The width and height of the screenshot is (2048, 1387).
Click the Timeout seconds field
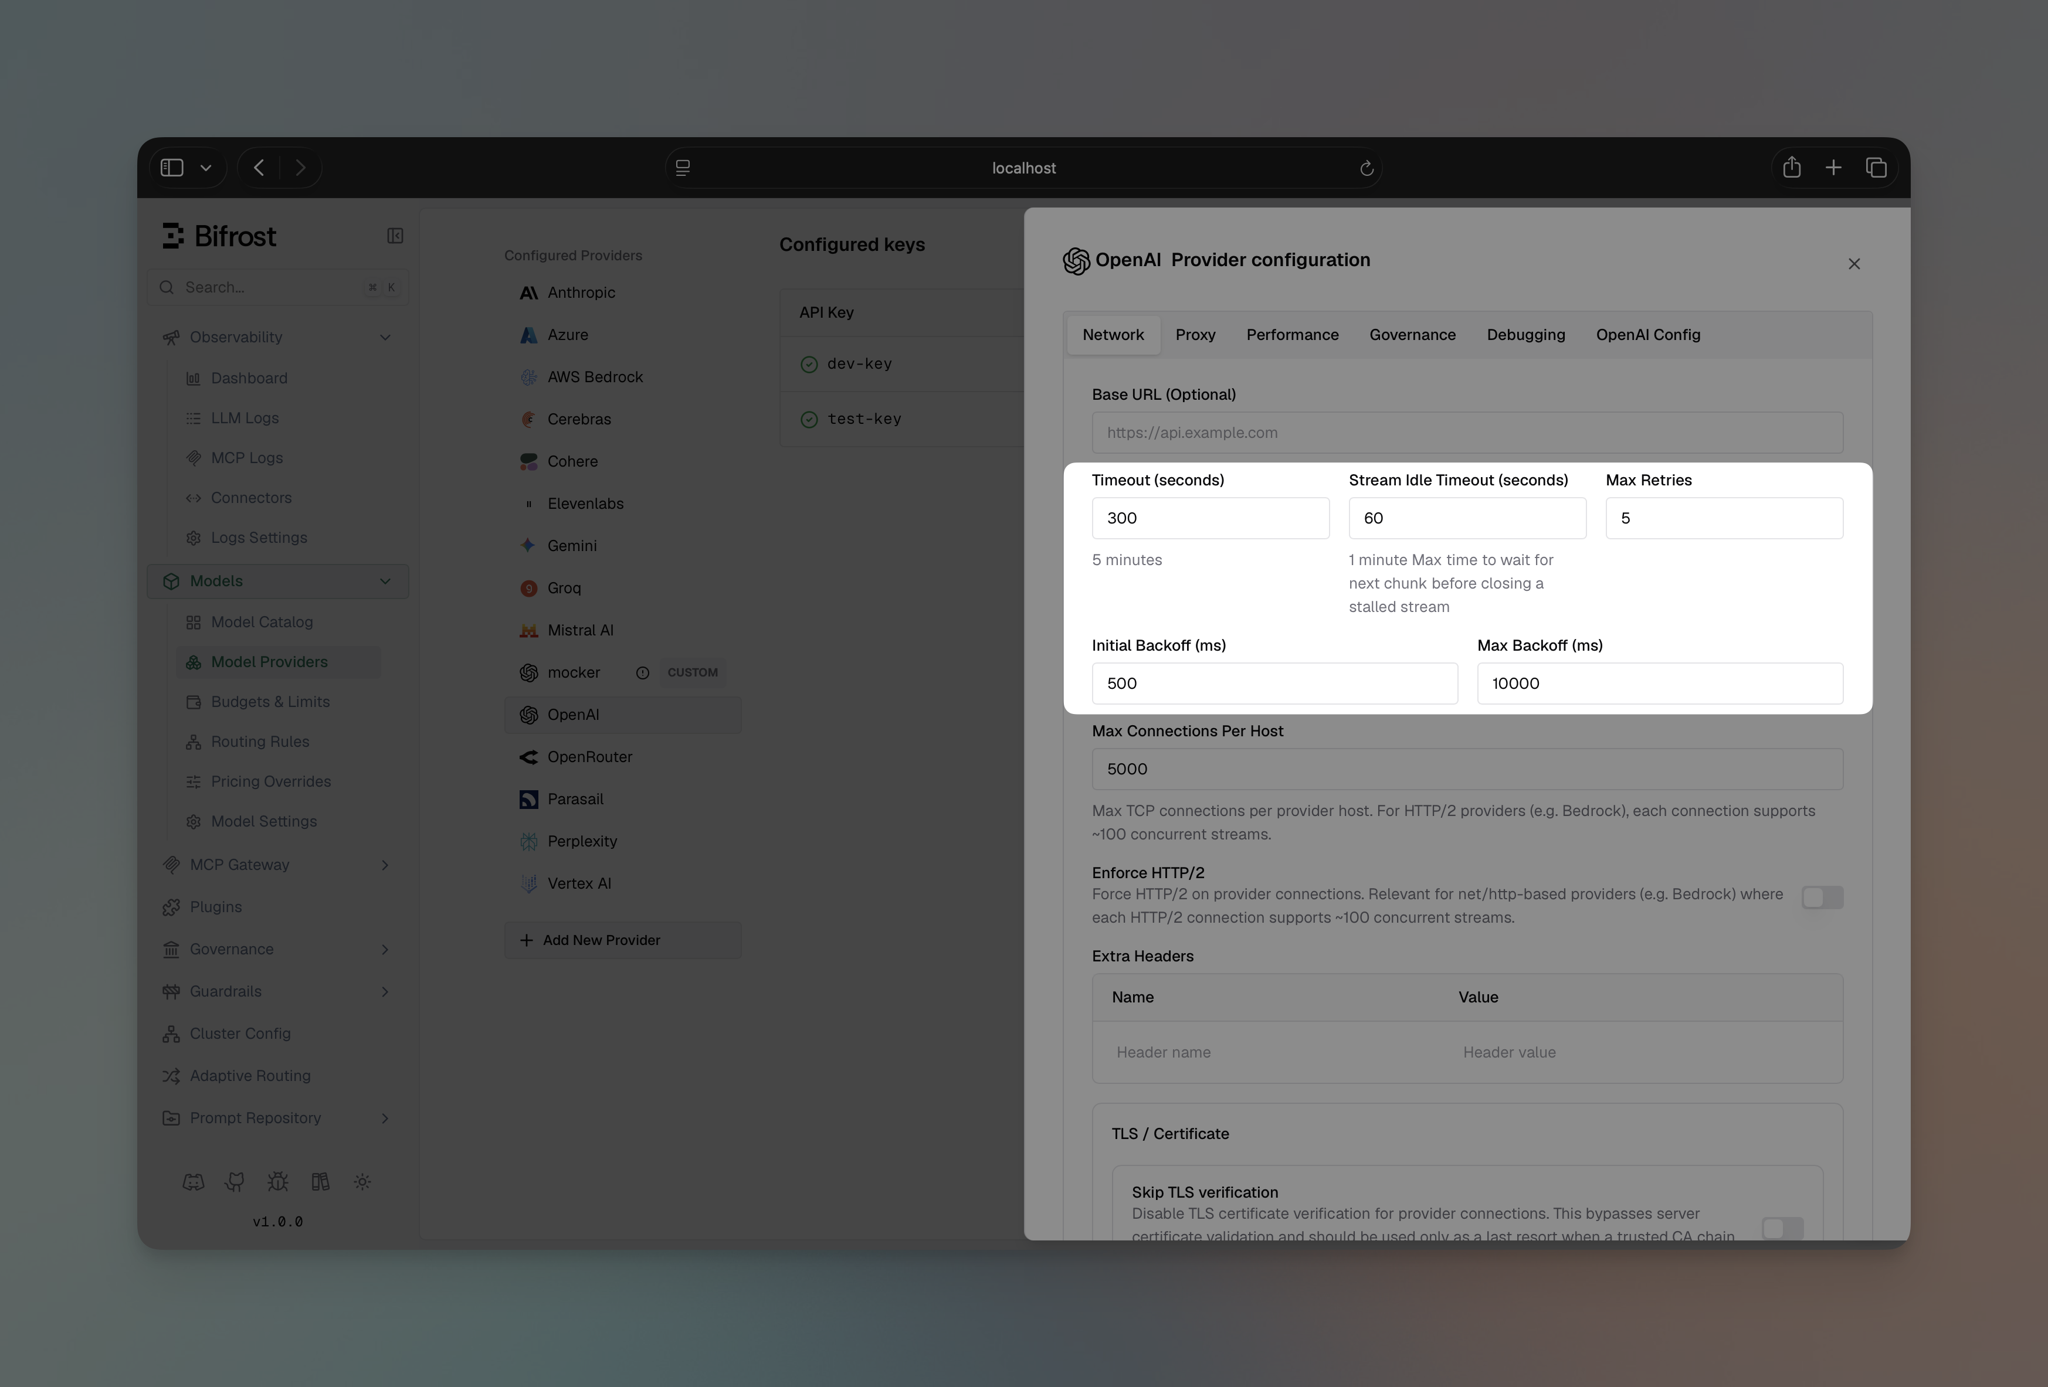(x=1210, y=518)
